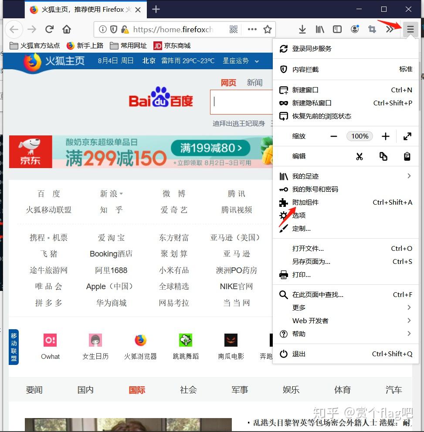Viewport: 424px width, 432px height.
Task: Click the paste clipboard icon
Action: click(407, 156)
